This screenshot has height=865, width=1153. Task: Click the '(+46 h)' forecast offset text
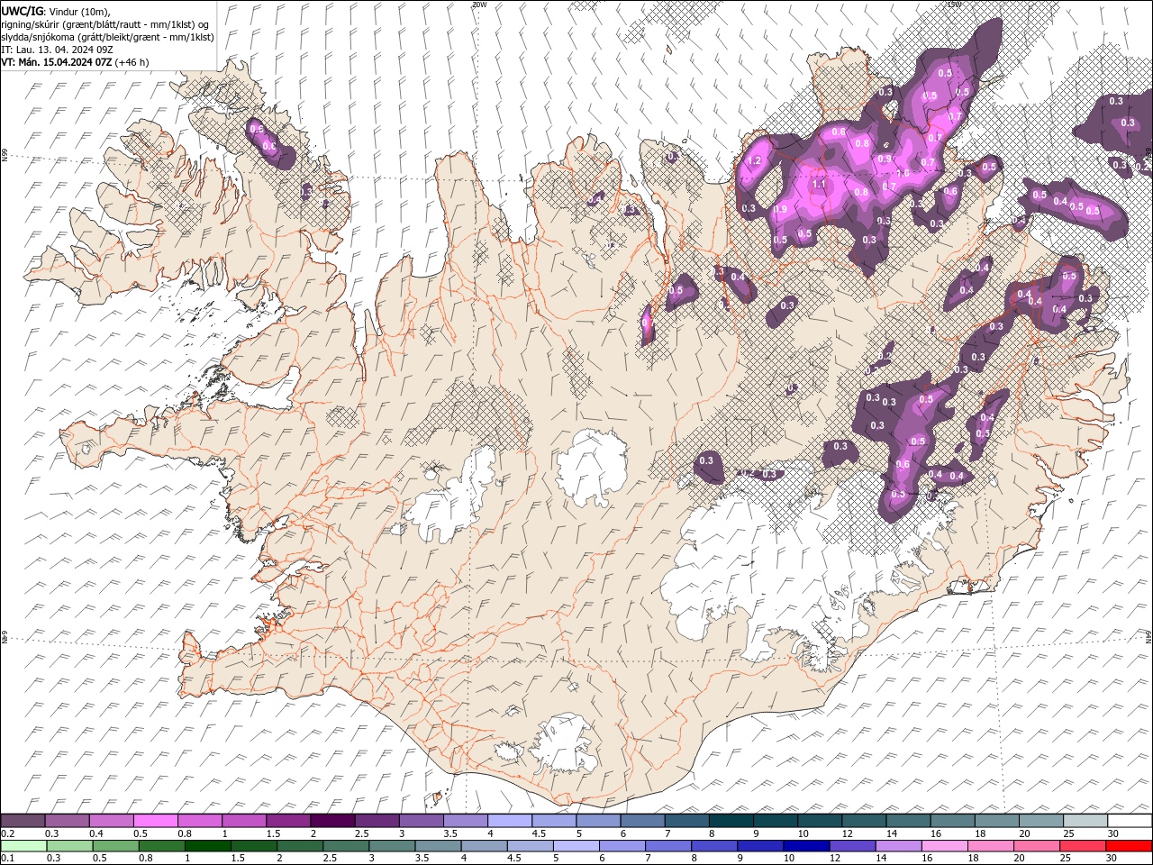132,62
